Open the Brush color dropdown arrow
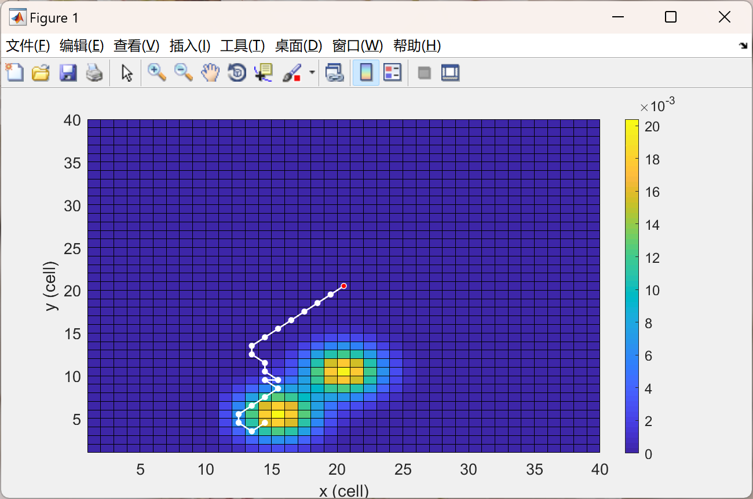The height and width of the screenshot is (499, 753). coord(312,72)
